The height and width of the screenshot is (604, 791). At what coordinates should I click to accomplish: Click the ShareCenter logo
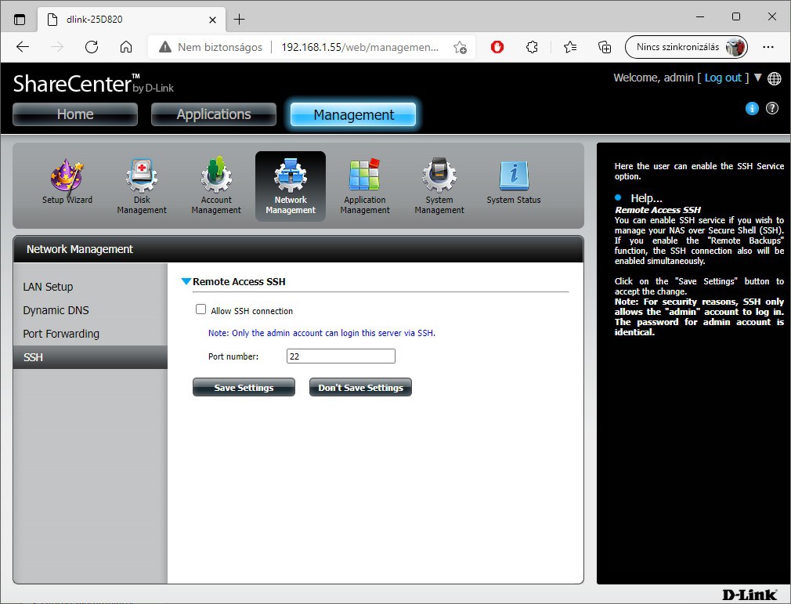coord(93,84)
